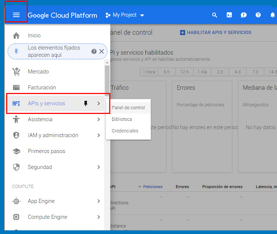Click the Primeros pasos graduation cap icon

point(16,151)
